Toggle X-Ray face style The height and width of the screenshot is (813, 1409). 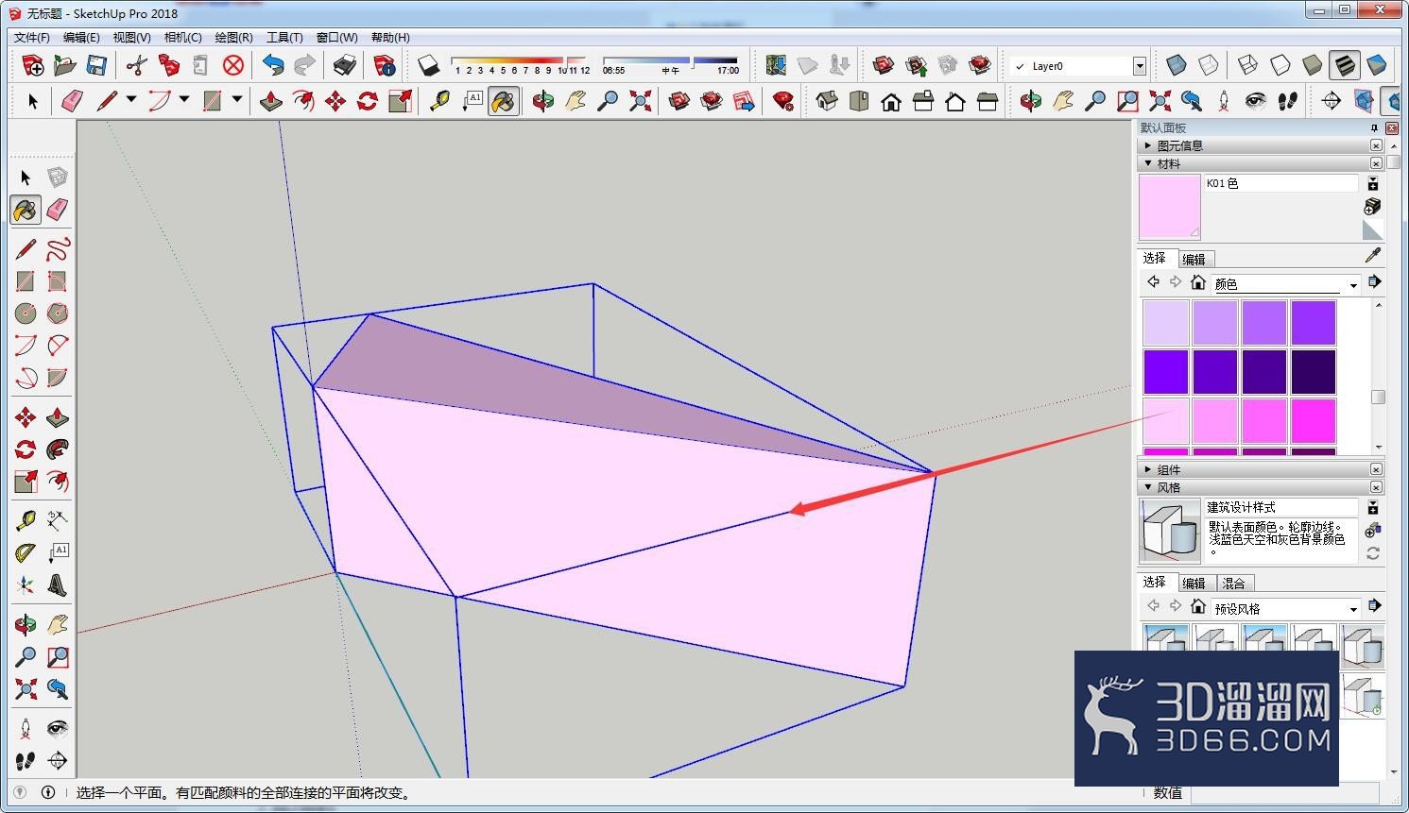tap(1176, 65)
